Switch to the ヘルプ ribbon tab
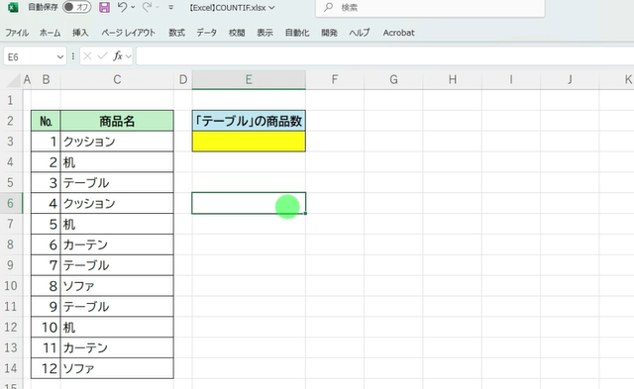The height and width of the screenshot is (389, 634). pos(360,33)
